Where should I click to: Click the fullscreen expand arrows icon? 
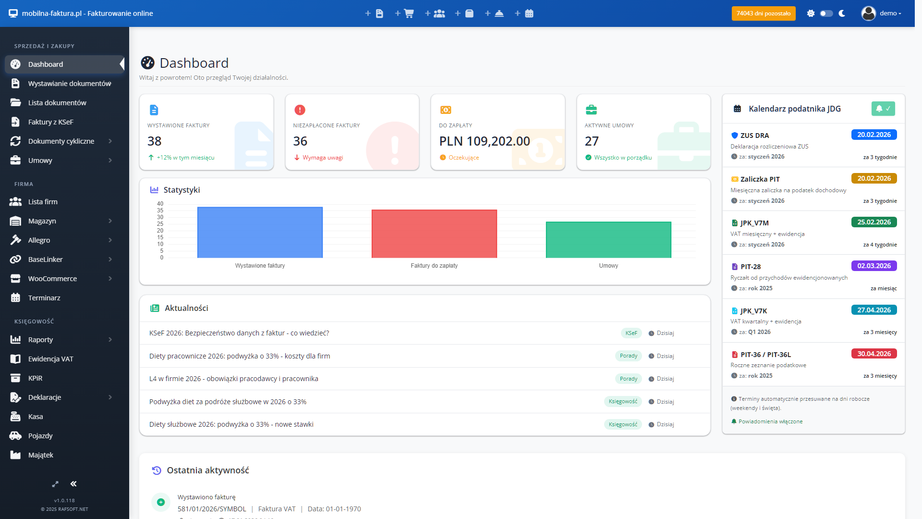coord(55,484)
